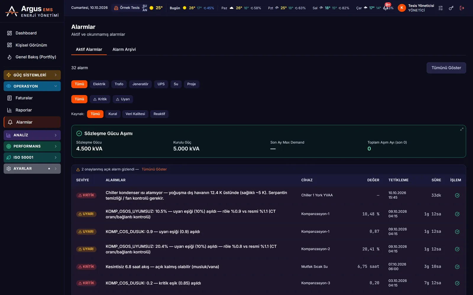This screenshot has width=473, height=295.
Task: Switch to Alarm Arşivi tab
Action: 124,49
